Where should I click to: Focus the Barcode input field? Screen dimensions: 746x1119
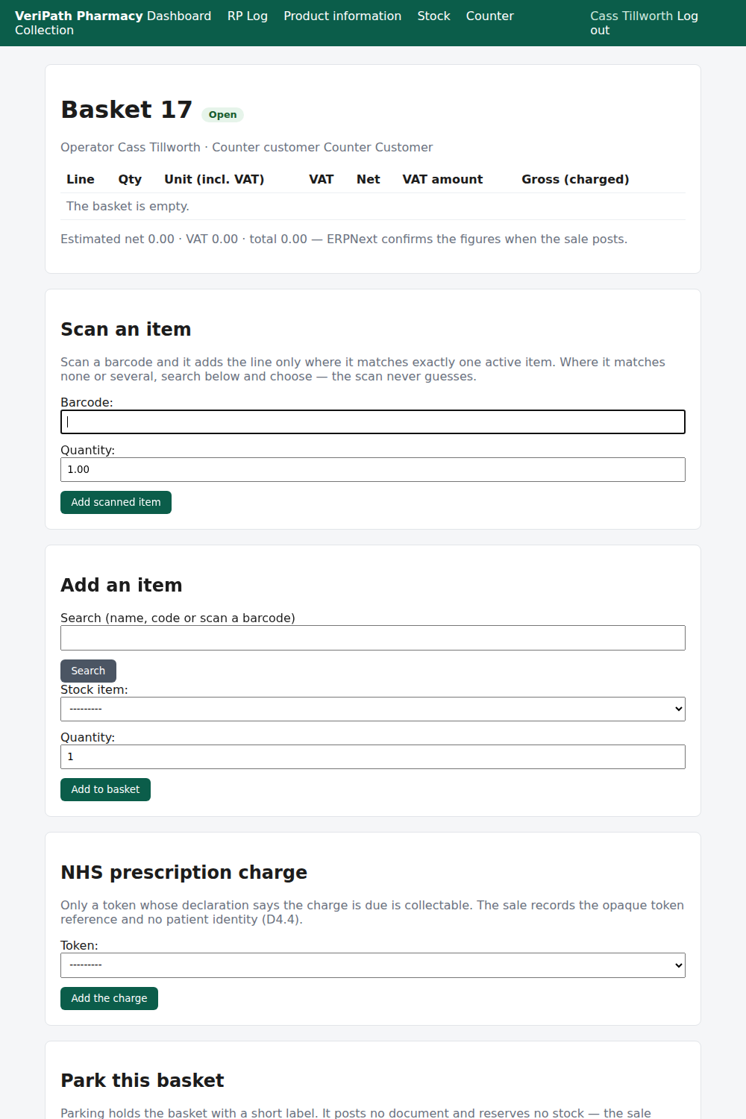pos(373,421)
